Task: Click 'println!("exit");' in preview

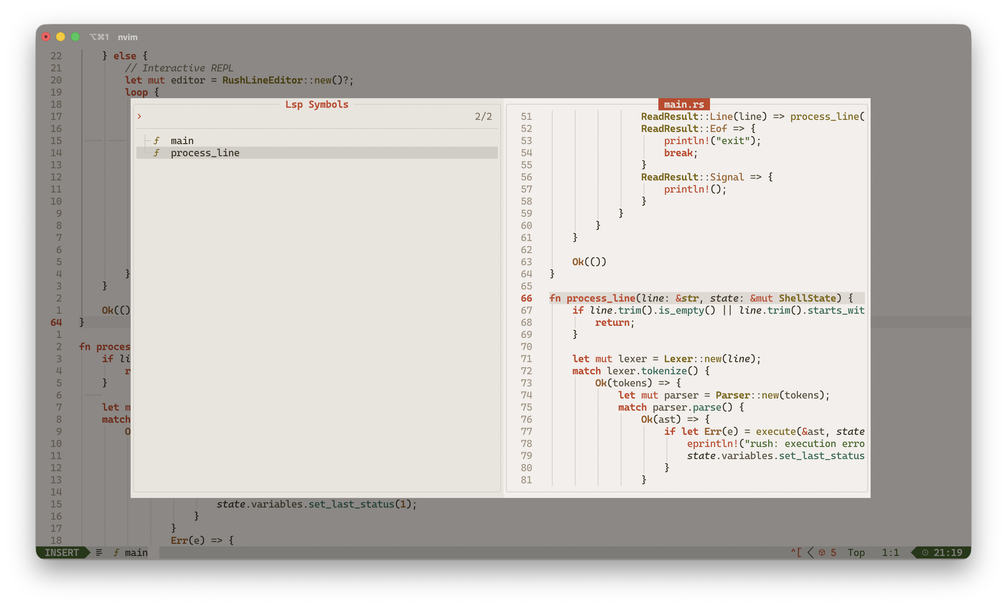Action: click(712, 141)
